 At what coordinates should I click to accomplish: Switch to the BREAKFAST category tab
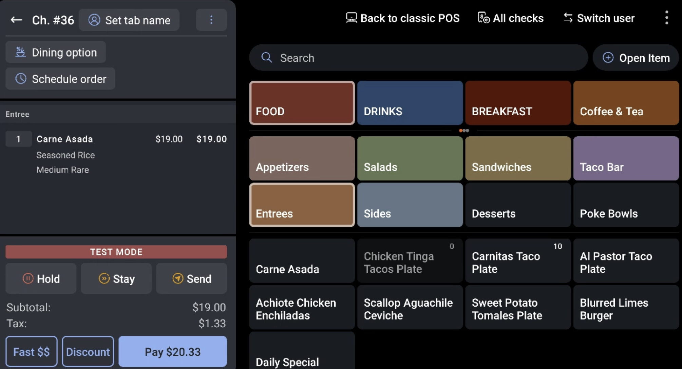click(518, 103)
